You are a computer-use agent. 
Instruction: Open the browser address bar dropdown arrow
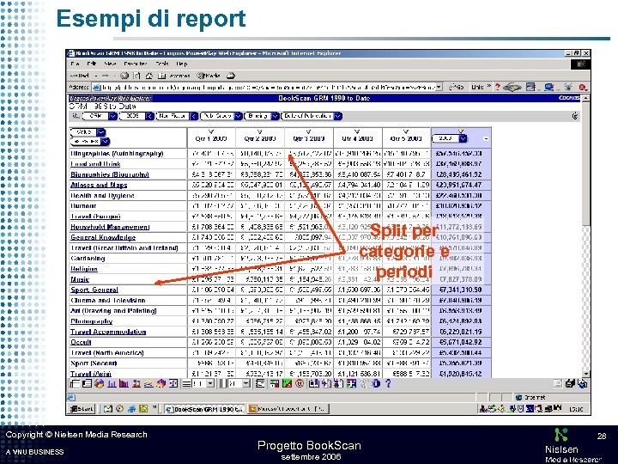(x=439, y=87)
